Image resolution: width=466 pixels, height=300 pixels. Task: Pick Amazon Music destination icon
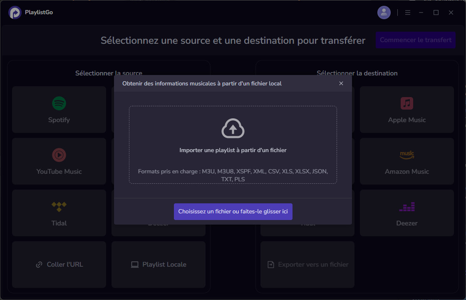click(x=407, y=155)
